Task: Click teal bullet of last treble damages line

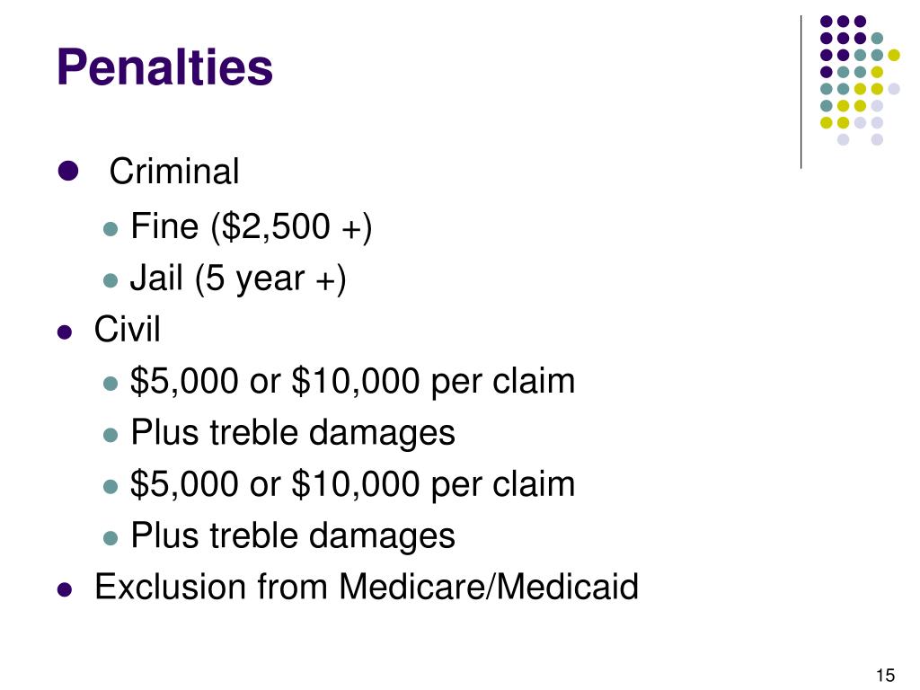Action: click(x=111, y=538)
